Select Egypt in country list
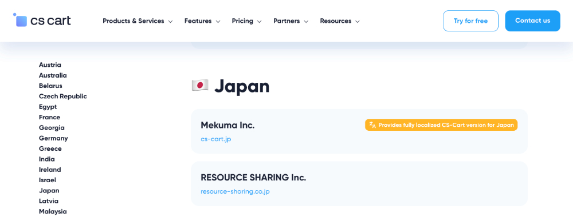573x217 pixels. (48, 107)
